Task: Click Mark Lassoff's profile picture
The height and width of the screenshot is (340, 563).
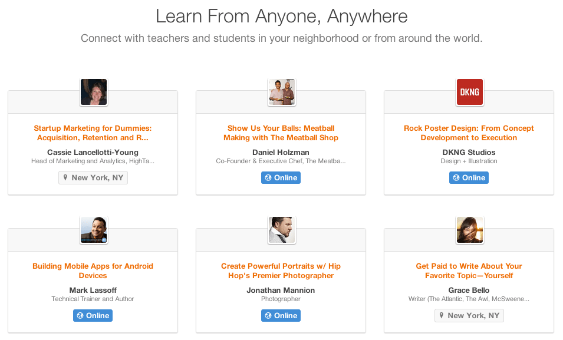Action: [93, 230]
